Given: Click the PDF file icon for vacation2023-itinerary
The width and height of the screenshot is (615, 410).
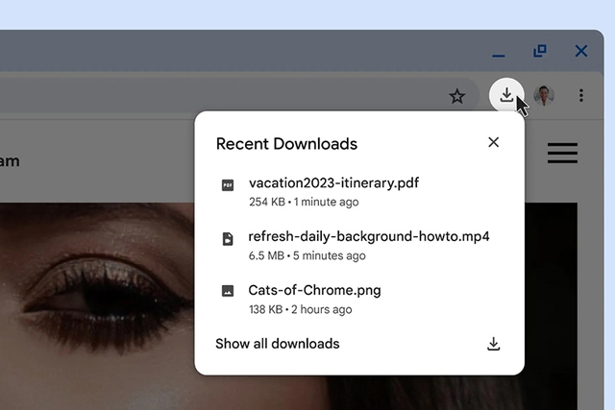Looking at the screenshot, I should point(228,185).
